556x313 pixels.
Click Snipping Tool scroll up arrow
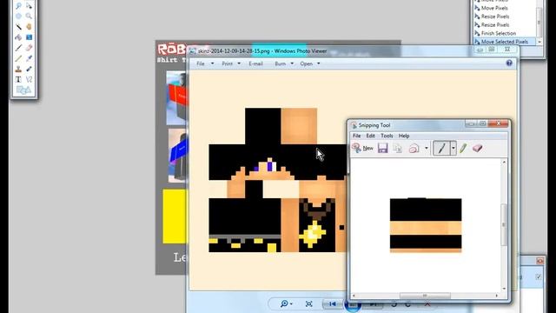[x=504, y=163]
